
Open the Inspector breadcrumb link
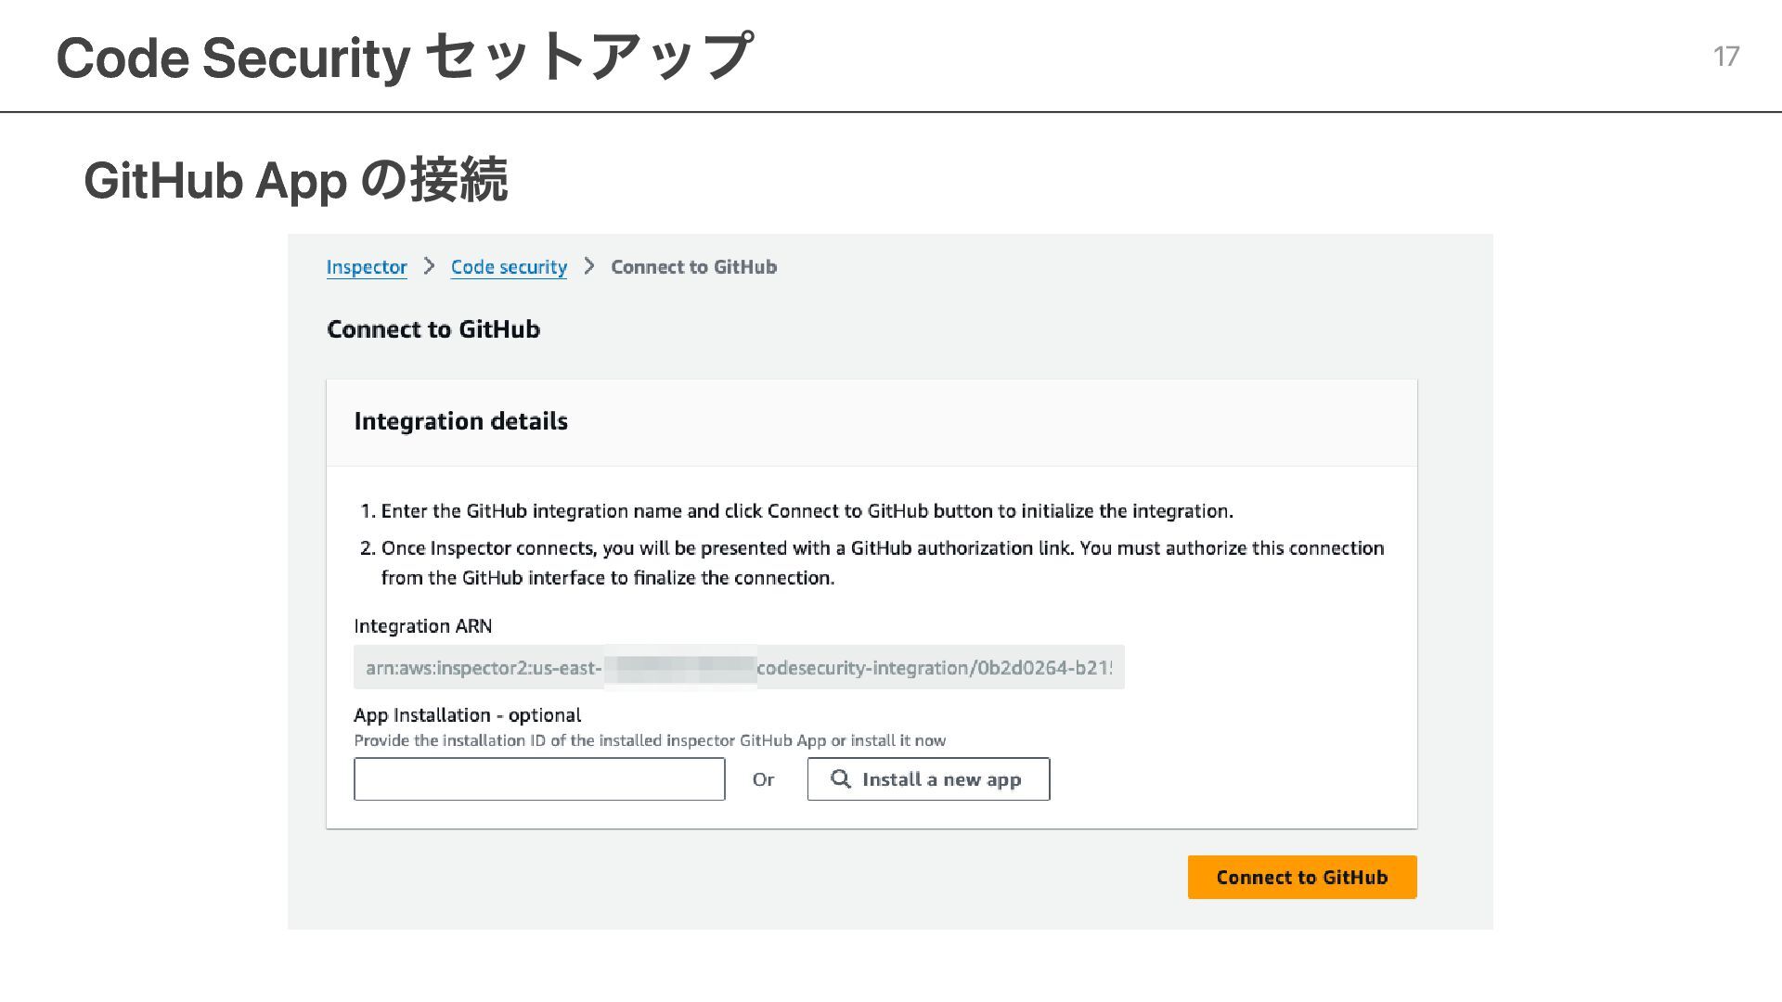click(367, 267)
